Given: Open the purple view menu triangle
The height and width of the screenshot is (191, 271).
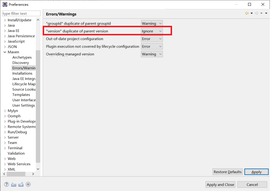Looking at the screenshot, I should [x=266, y=13].
